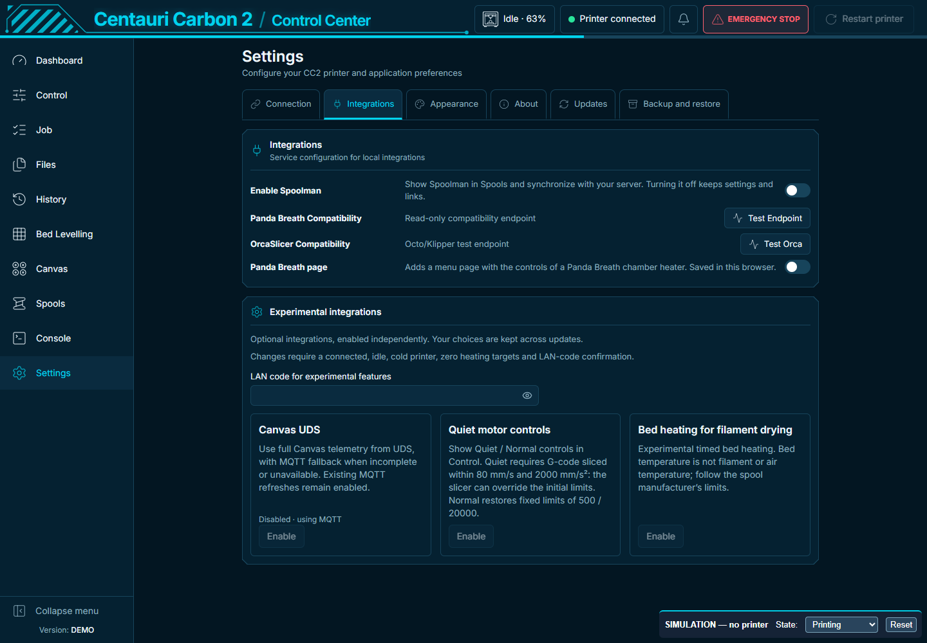Screen dimensions: 927x643
Task: Click the Bed Levelling grid icon
Action: point(19,234)
